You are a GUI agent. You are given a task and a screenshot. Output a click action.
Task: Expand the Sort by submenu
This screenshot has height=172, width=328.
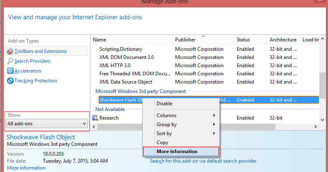coord(181,134)
